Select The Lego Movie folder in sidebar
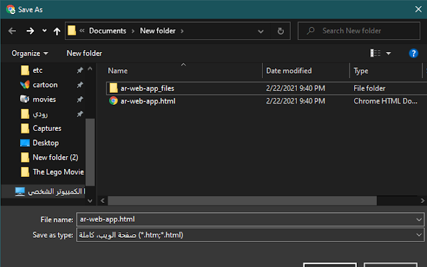The width and height of the screenshot is (427, 267). [57, 172]
